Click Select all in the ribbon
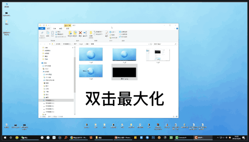Viewport: 249px width, 142px height. (x=123, y=32)
